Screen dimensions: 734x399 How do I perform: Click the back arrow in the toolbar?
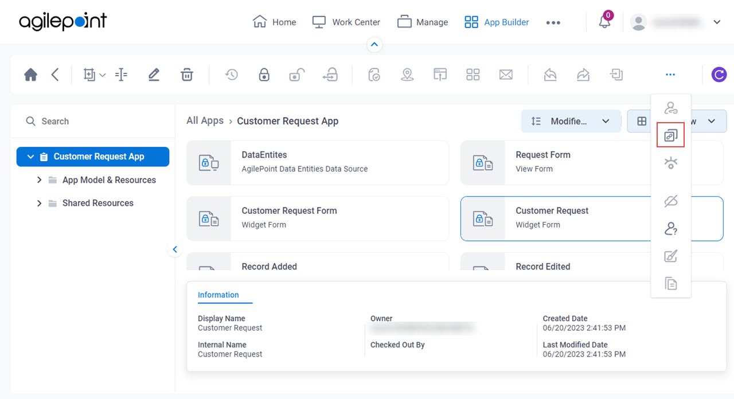(x=55, y=75)
